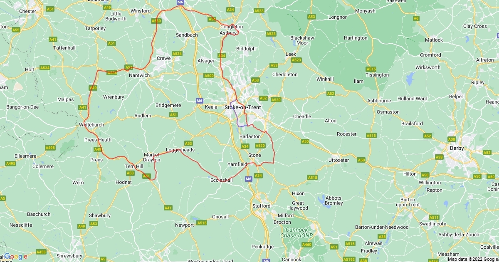499x262 pixels.
Task: Select the A55 road shield near Chester
Action: 16,30
